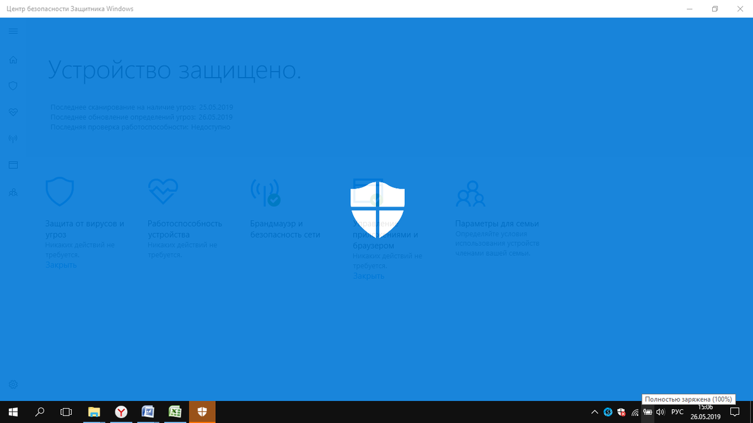753x423 pixels.
Task: Open the family options sidebar icon
Action: [x=13, y=192]
